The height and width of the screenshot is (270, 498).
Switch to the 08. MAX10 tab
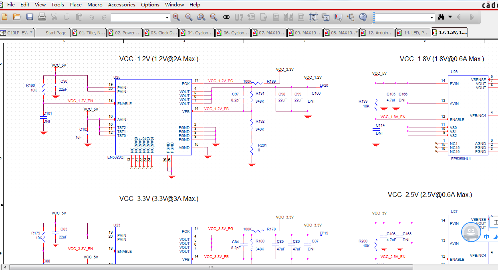341,33
